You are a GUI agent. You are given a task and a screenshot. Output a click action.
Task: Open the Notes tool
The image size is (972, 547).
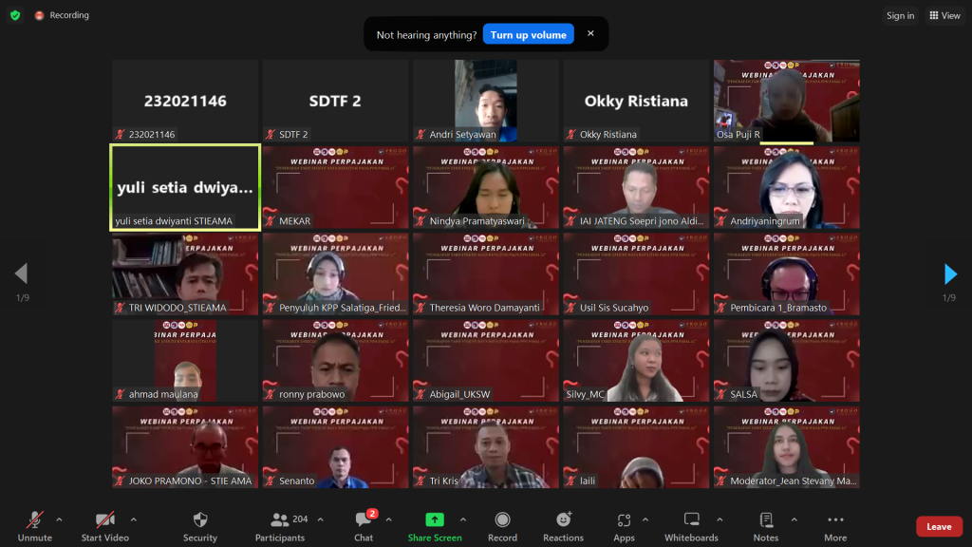point(765,526)
